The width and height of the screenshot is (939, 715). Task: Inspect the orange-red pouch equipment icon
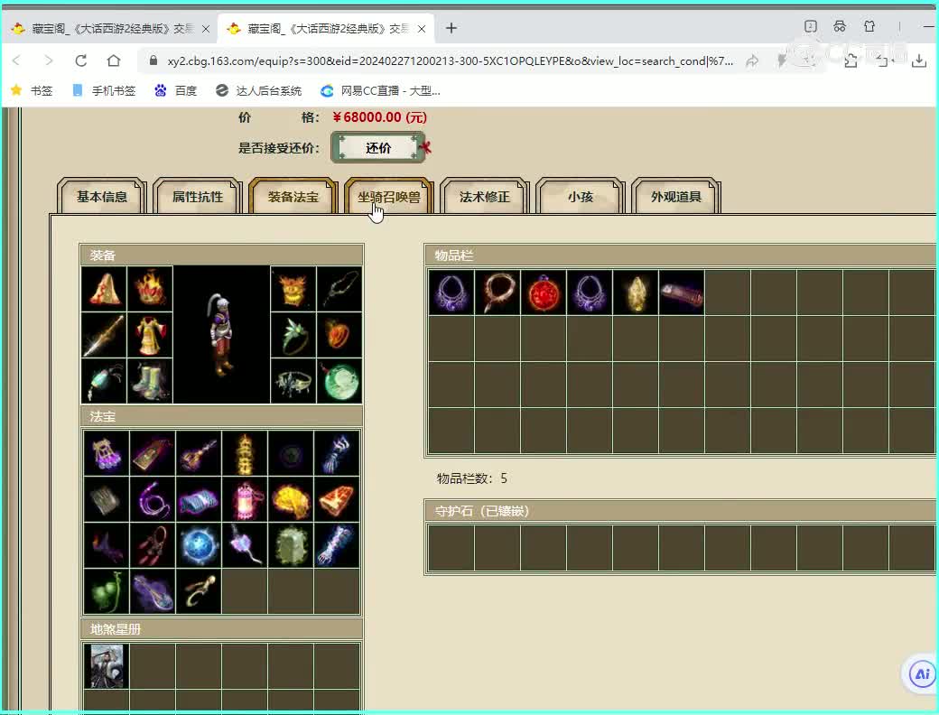pos(339,334)
